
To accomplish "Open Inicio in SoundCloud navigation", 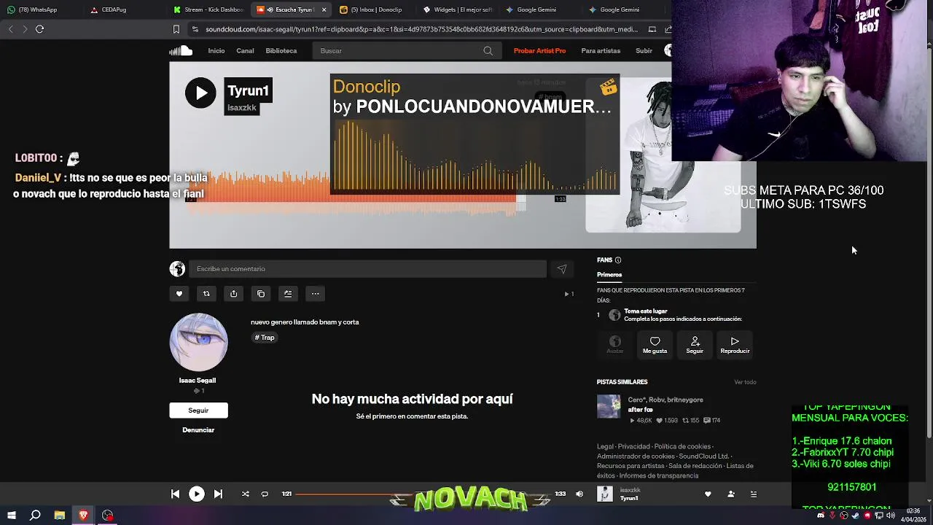I will click(x=216, y=51).
